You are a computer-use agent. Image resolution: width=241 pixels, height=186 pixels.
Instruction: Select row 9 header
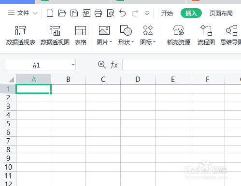point(8,158)
